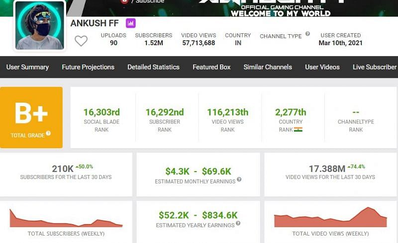Open the User Summary tab

27,67
